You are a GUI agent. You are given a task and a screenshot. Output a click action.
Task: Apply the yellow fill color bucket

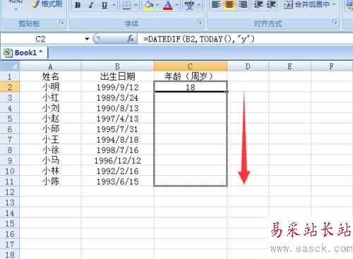(149, 5)
